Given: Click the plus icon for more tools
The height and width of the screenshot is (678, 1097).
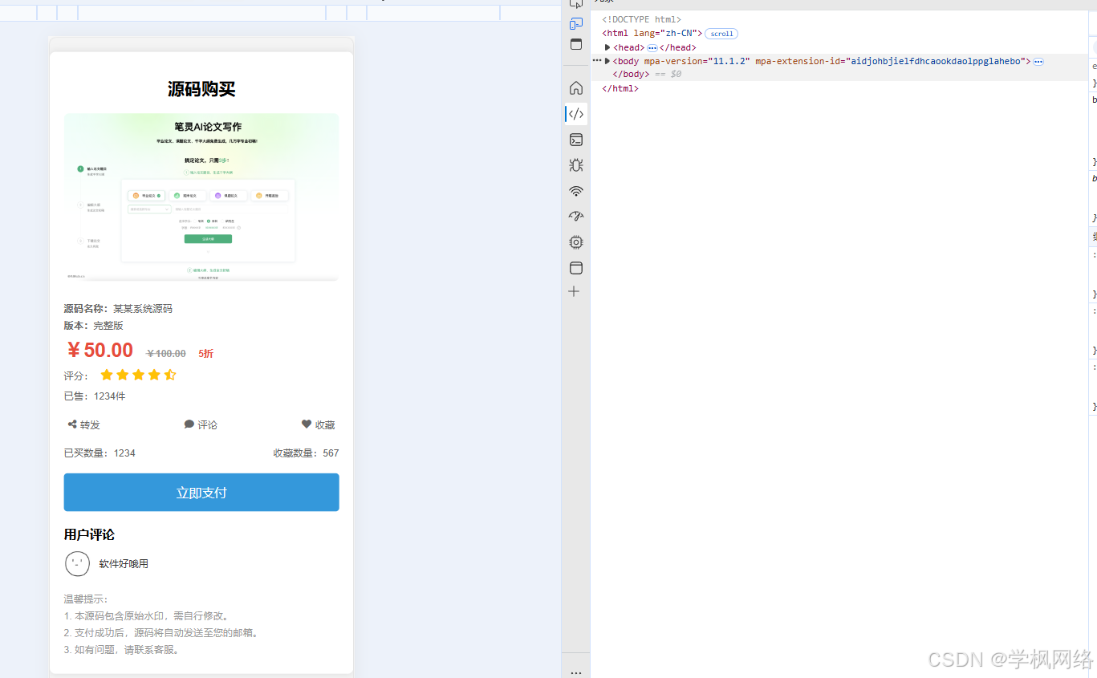Looking at the screenshot, I should pos(574,291).
